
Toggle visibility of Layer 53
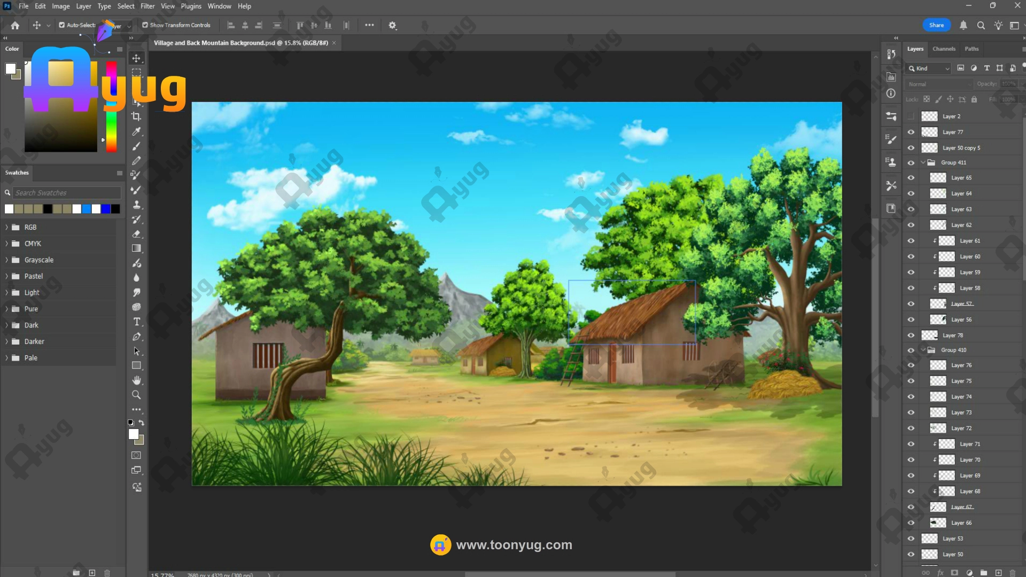coord(911,539)
